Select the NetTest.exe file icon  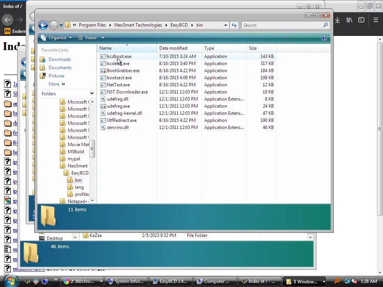pyautogui.click(x=103, y=85)
